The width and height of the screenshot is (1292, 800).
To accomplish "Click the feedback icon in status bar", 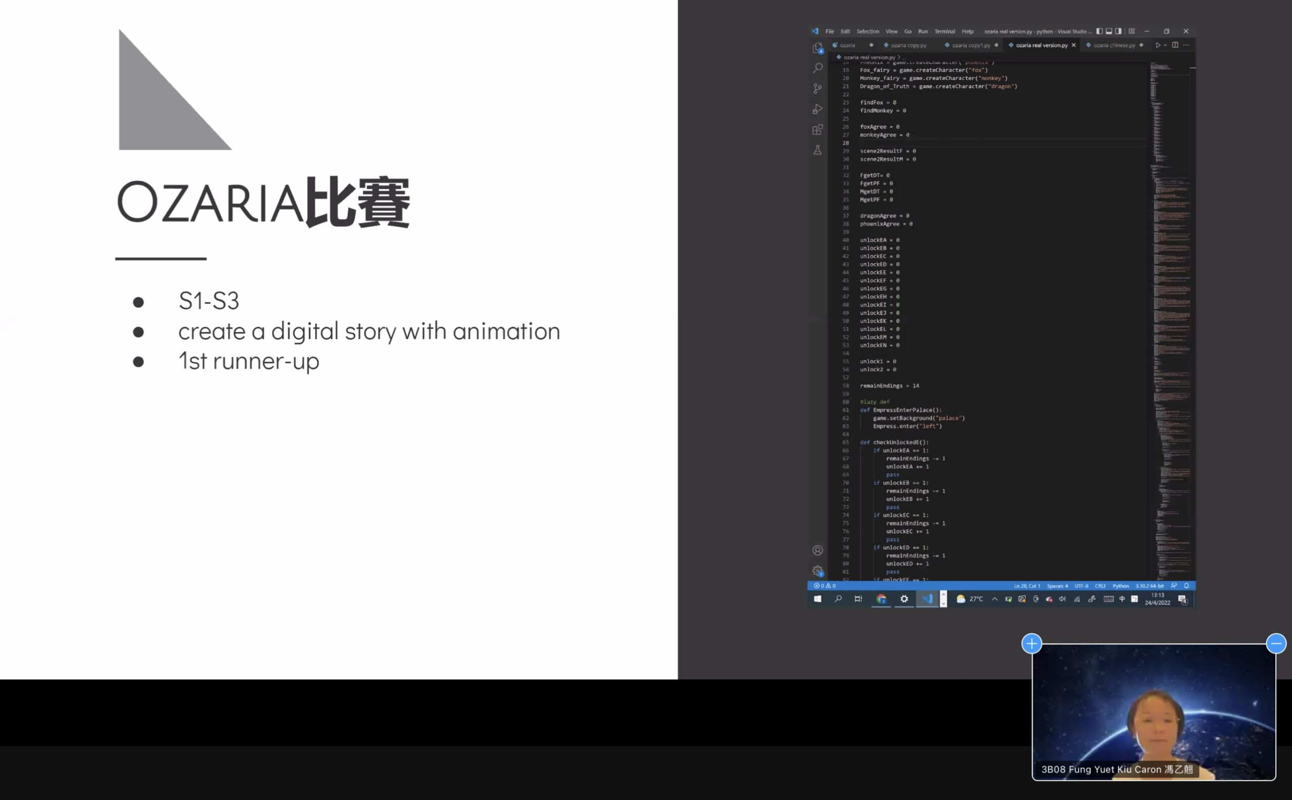I will click(x=1173, y=585).
